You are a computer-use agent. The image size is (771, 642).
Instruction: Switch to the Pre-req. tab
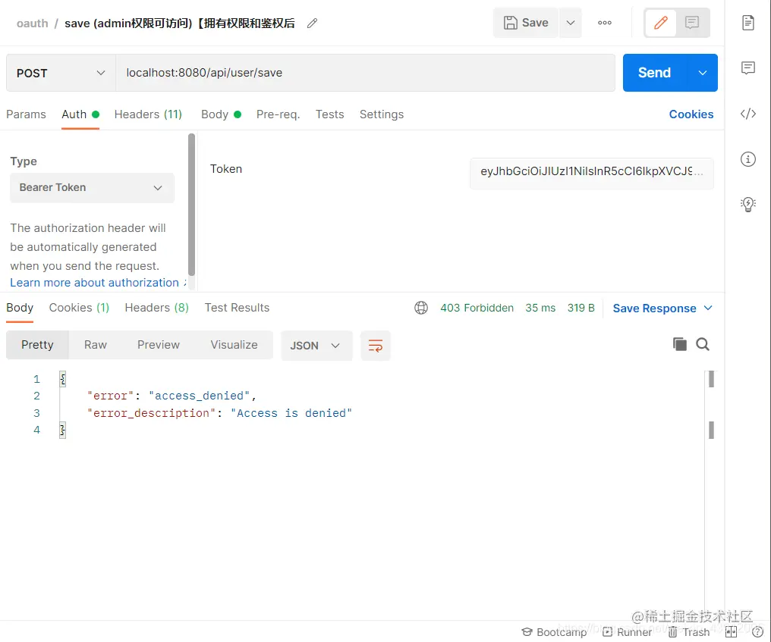278,114
